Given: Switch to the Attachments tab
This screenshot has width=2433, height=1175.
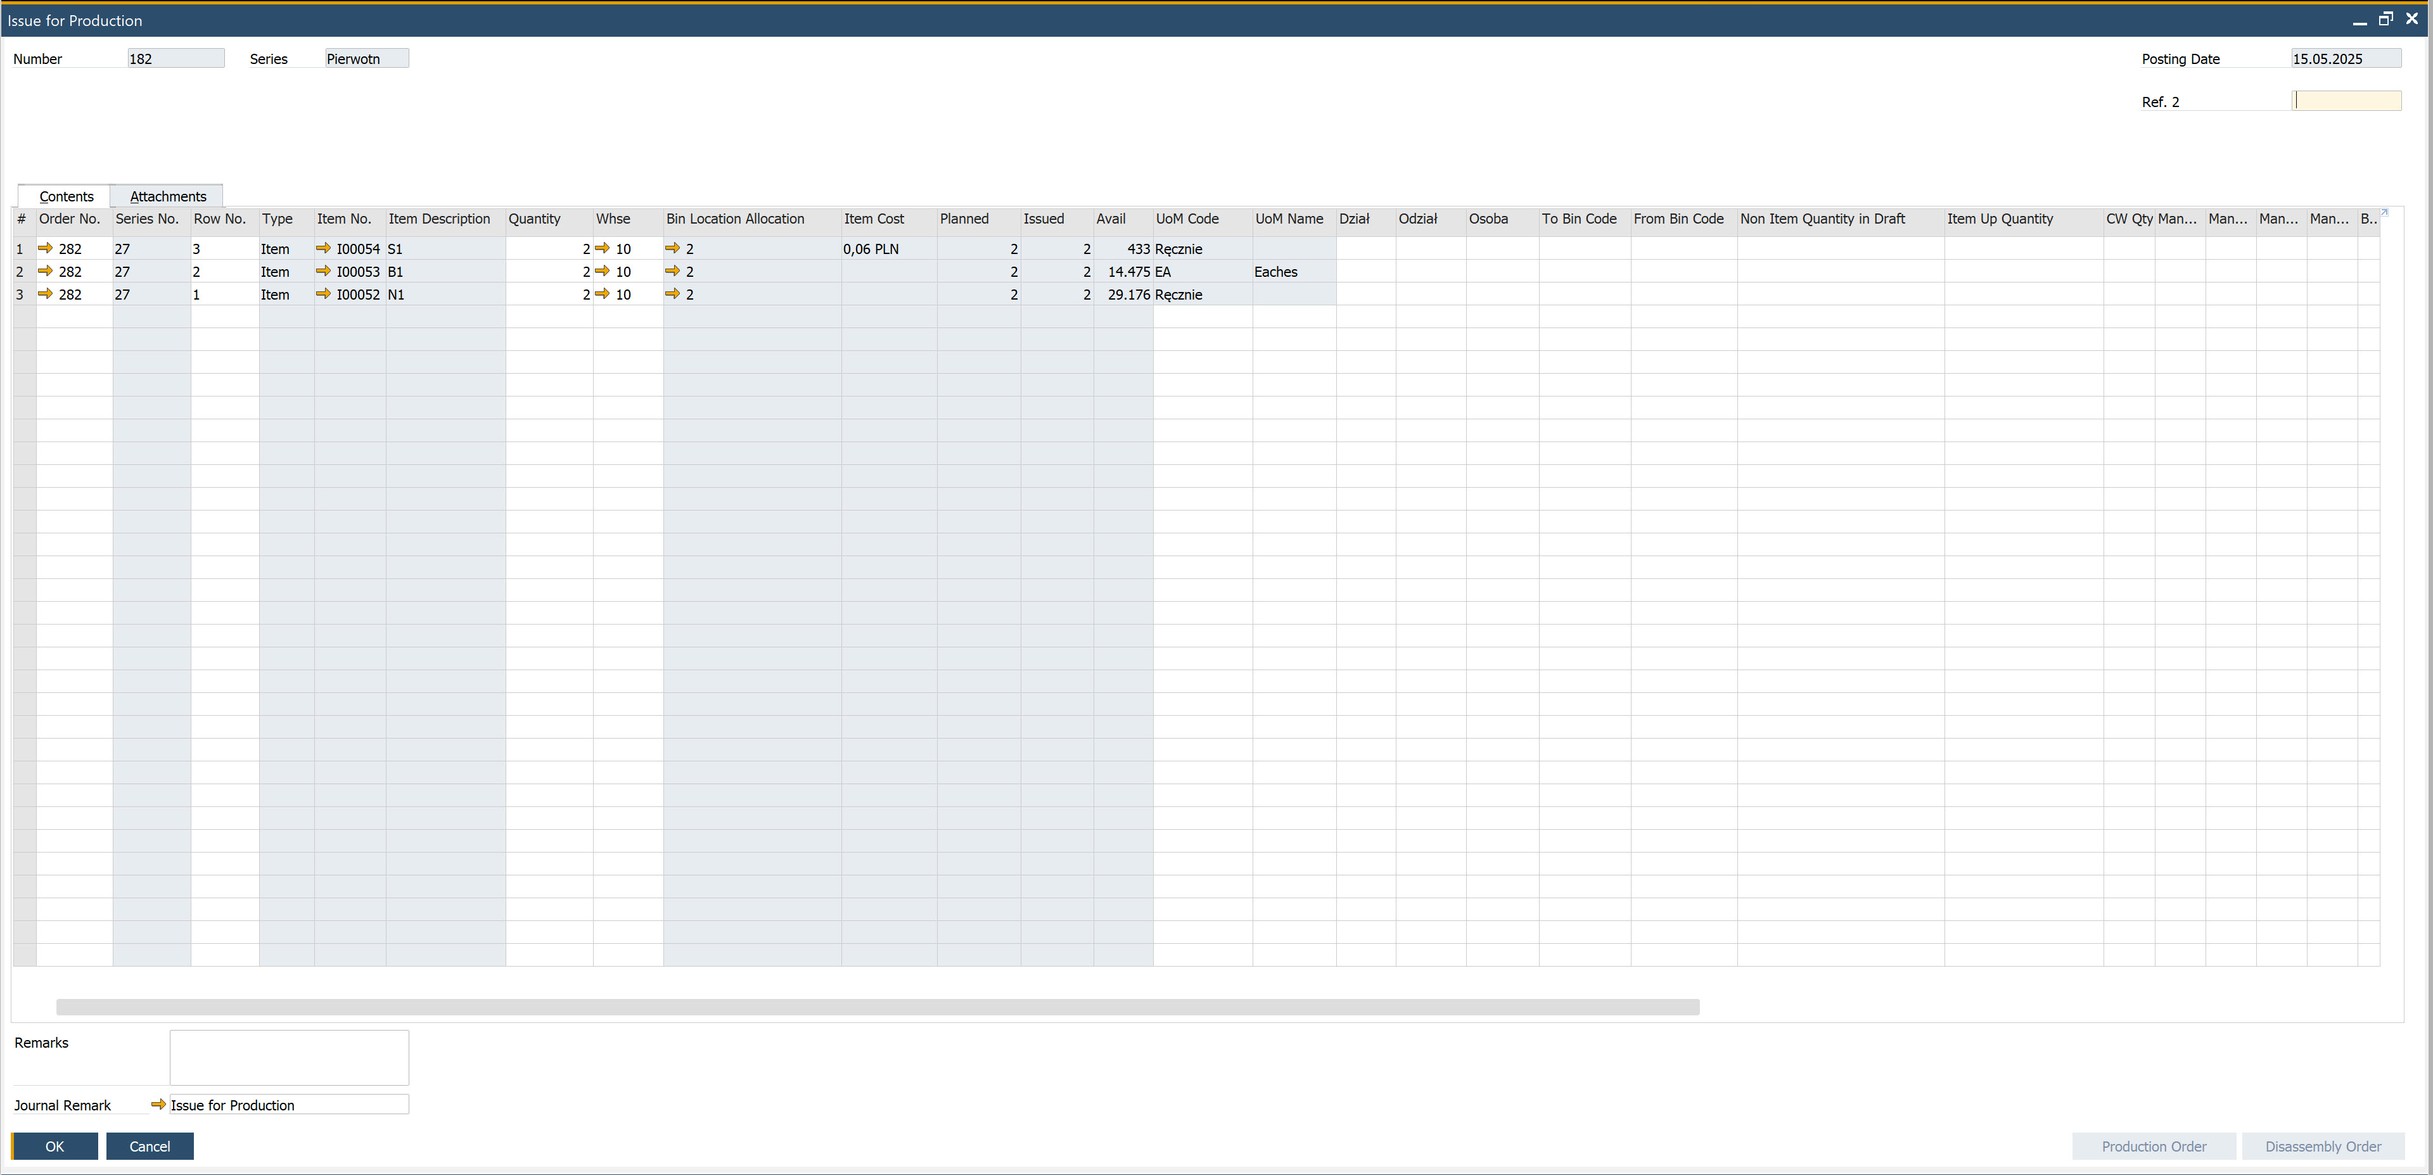Looking at the screenshot, I should click(167, 196).
